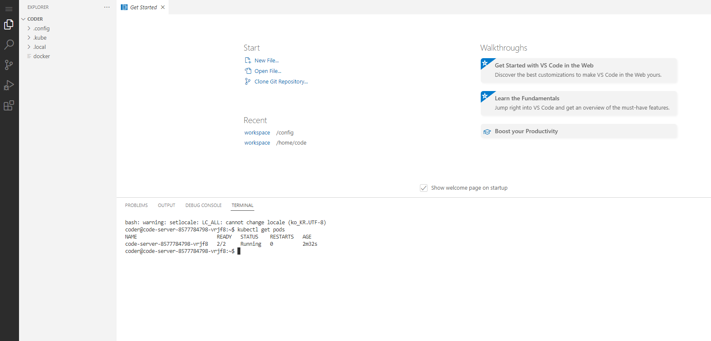Click star badge on Learn the Fundamentals
The image size is (711, 341).
[485, 96]
